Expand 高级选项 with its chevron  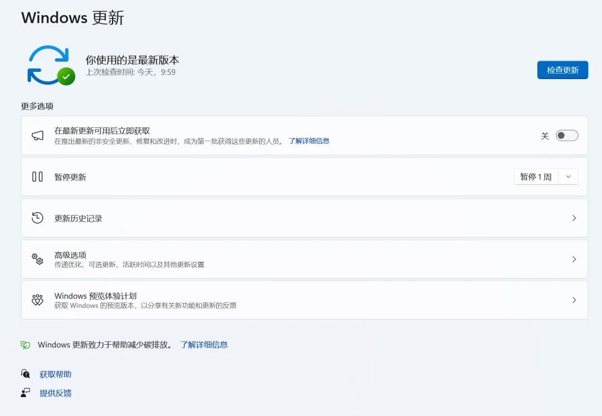point(574,259)
